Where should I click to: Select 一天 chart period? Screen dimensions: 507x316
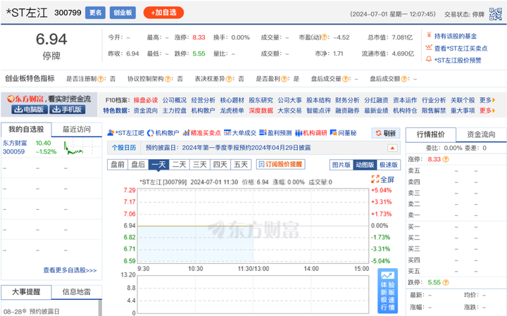[158, 165]
